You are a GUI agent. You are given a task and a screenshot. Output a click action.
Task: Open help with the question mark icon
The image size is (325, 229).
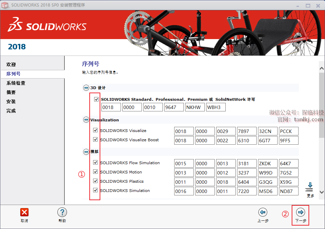pos(62,212)
